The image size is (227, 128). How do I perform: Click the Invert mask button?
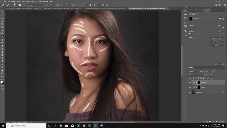pos(216,46)
